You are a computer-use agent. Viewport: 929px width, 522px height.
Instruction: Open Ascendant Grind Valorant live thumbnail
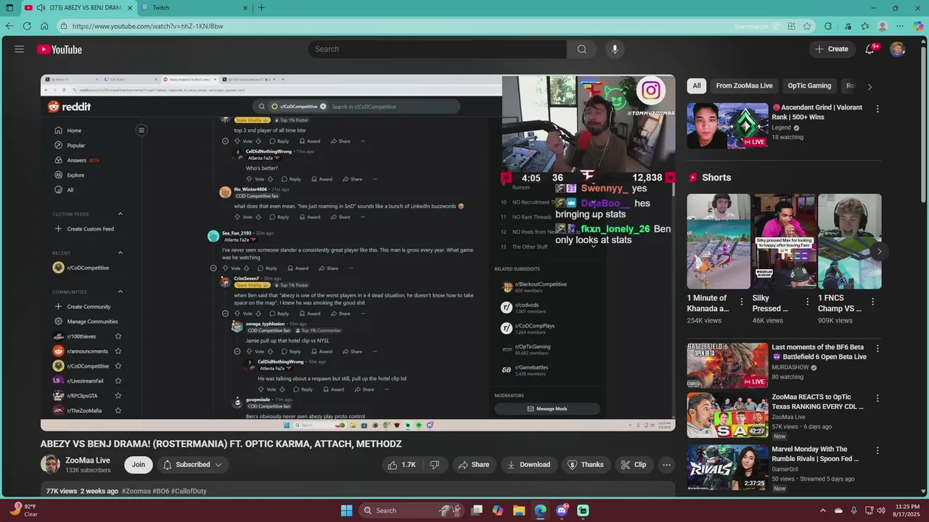tap(727, 125)
